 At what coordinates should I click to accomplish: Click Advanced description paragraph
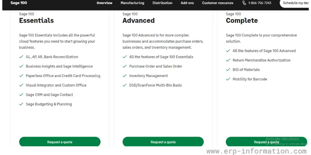(163, 41)
